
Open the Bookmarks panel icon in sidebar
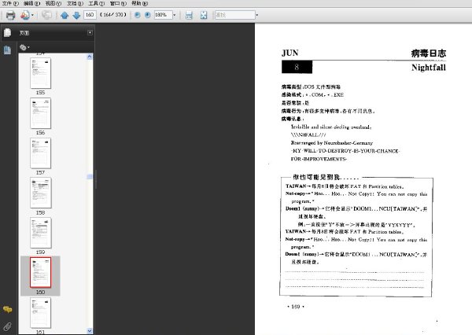coord(7,50)
